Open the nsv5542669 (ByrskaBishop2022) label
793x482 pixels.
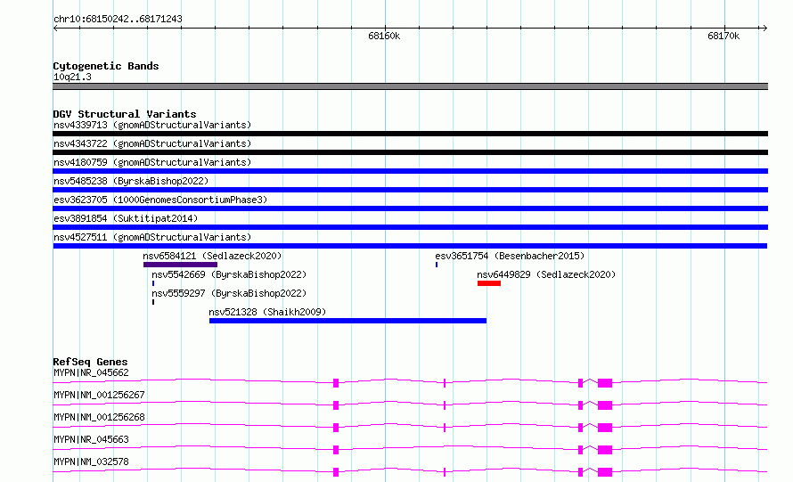click(x=229, y=274)
